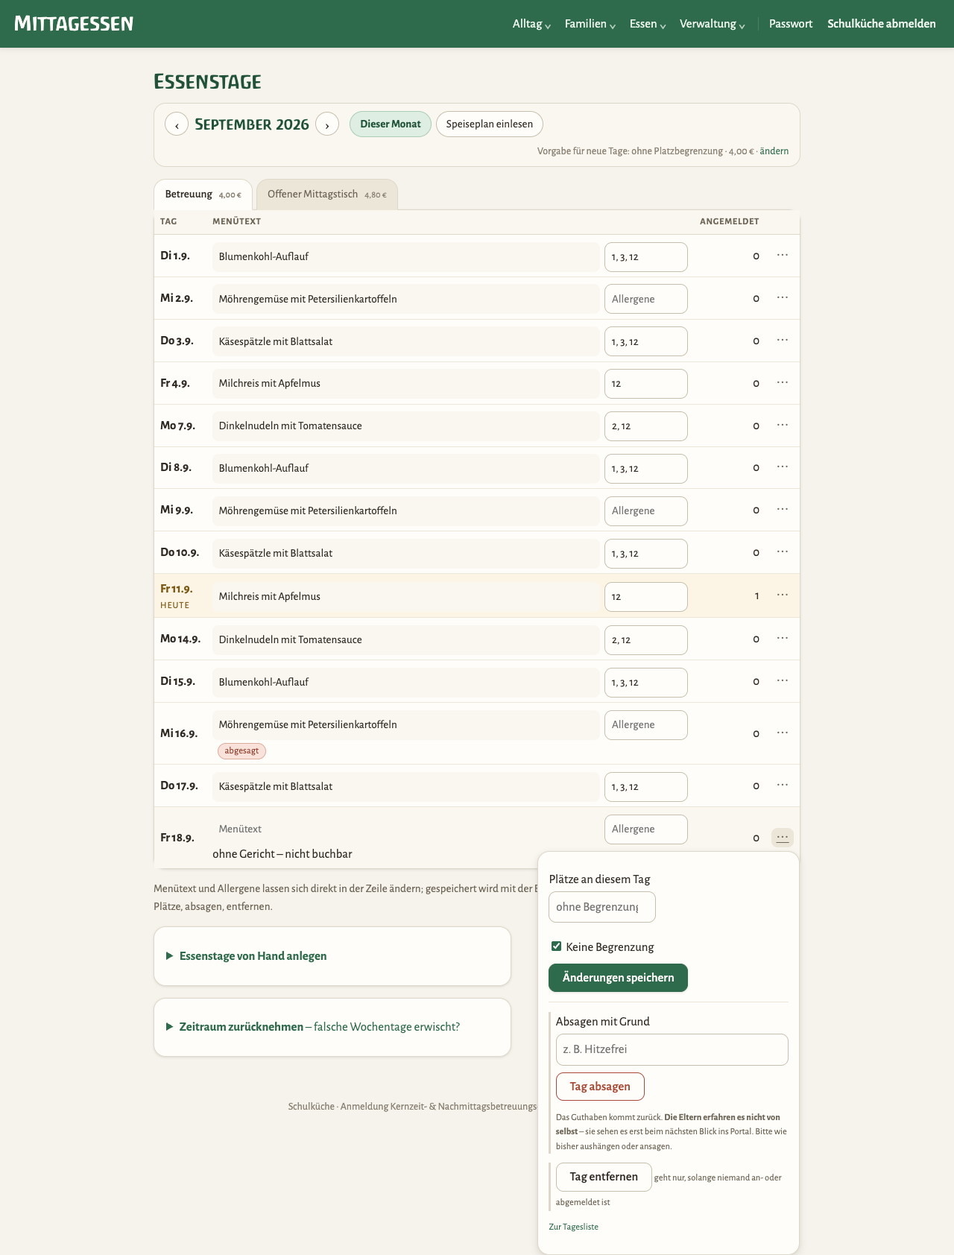Screen dimensions: 954x1255
Task: Click the Tag entfernen button
Action: click(604, 1177)
